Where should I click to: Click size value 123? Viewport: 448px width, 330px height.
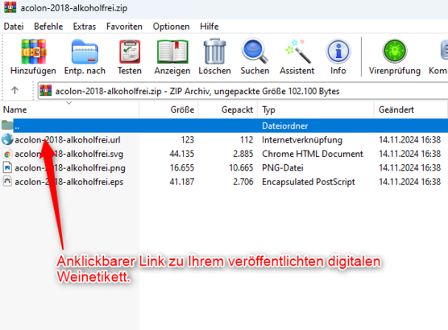click(x=188, y=140)
